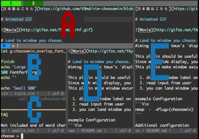Screen dimensions: 199x139
Task: Click the 'nmap - <Plug>(choosewin)' line
Action: coord(164,109)
